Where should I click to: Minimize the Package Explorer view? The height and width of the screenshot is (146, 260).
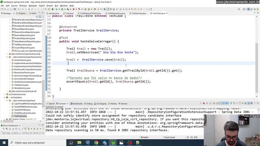[40, 13]
